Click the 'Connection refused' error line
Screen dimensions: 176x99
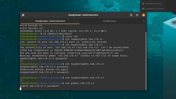63,42
